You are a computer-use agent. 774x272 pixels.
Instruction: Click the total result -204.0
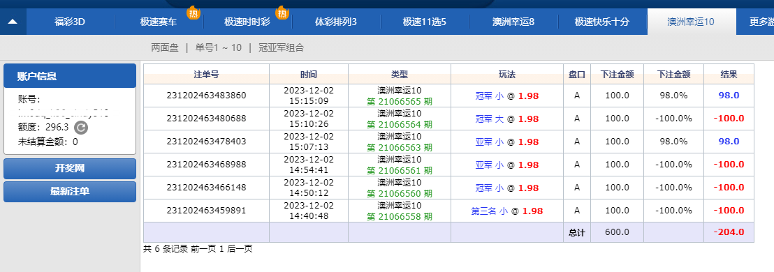coord(729,232)
